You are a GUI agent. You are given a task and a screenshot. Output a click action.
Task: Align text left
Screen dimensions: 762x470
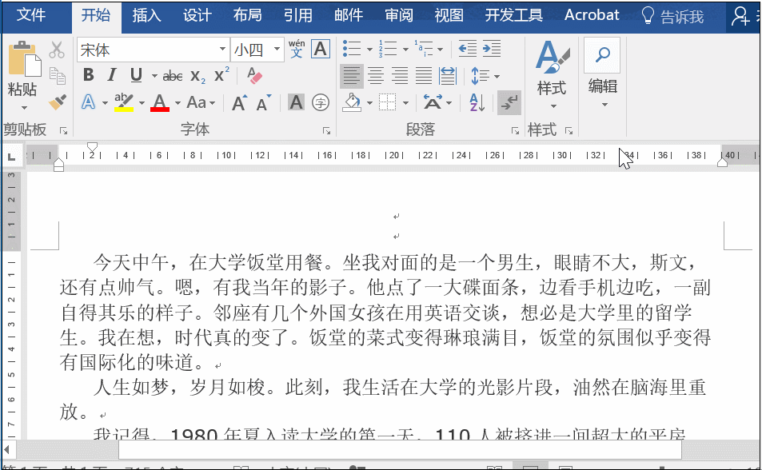click(351, 76)
